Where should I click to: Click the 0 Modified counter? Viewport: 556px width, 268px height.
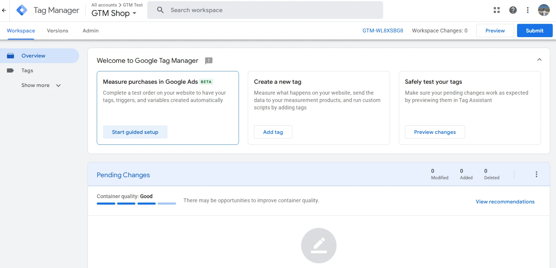point(440,174)
